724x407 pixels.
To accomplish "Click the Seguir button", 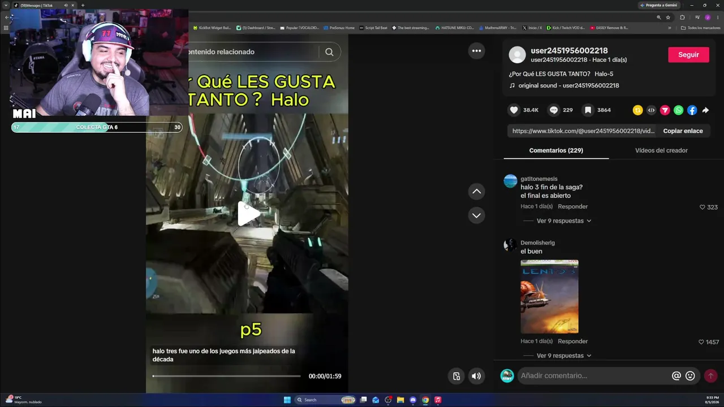I will coord(688,55).
